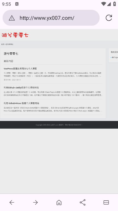Tap the Wi-Fi signal status icon

coord(104,4)
